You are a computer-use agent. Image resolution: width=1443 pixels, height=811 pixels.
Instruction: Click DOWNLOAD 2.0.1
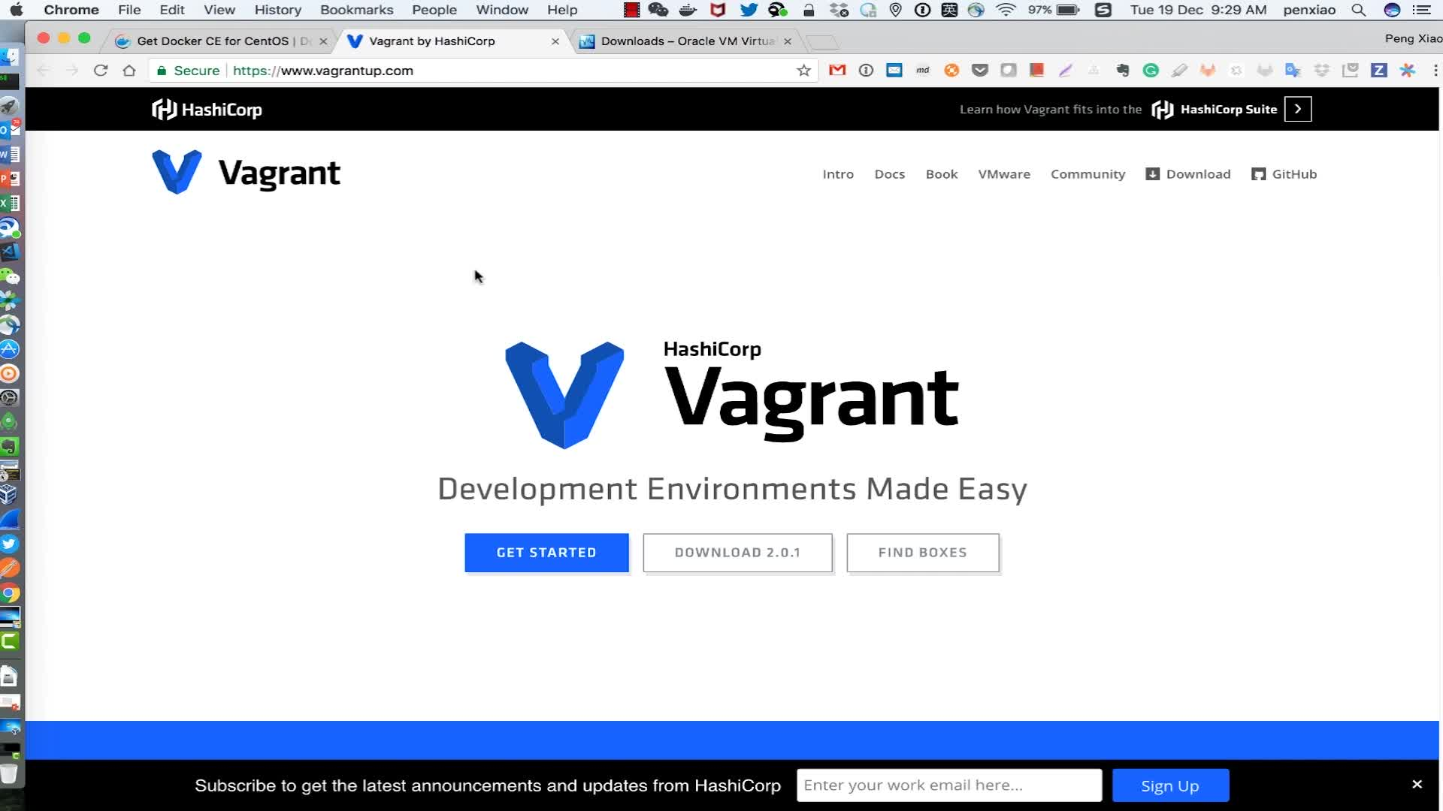pyautogui.click(x=737, y=553)
